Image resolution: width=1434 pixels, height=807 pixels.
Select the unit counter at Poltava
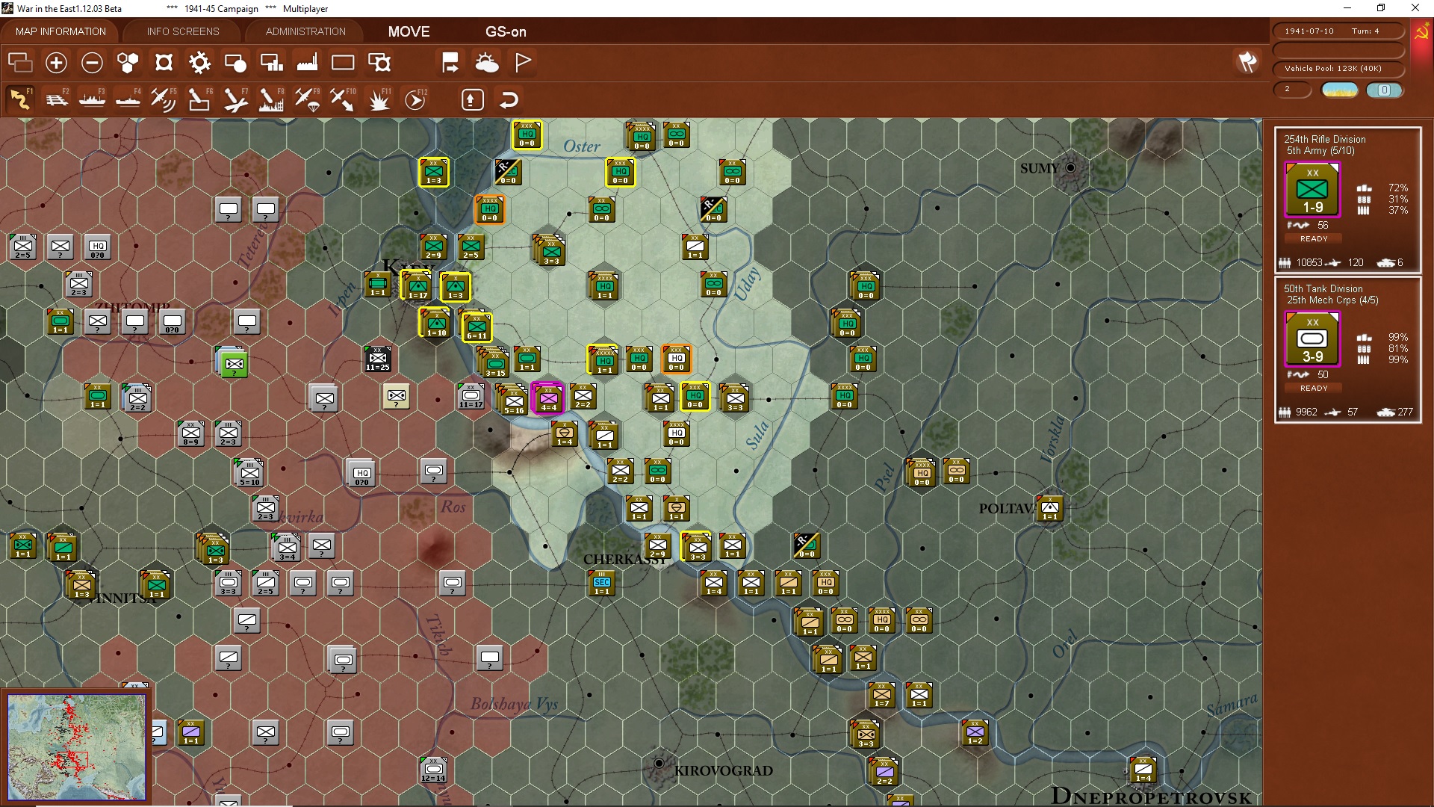pos(1050,508)
